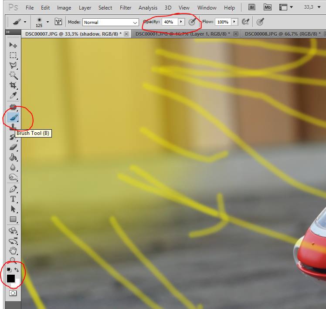The image size is (326, 309).
Task: Select the History Brush tool
Action: point(13,137)
